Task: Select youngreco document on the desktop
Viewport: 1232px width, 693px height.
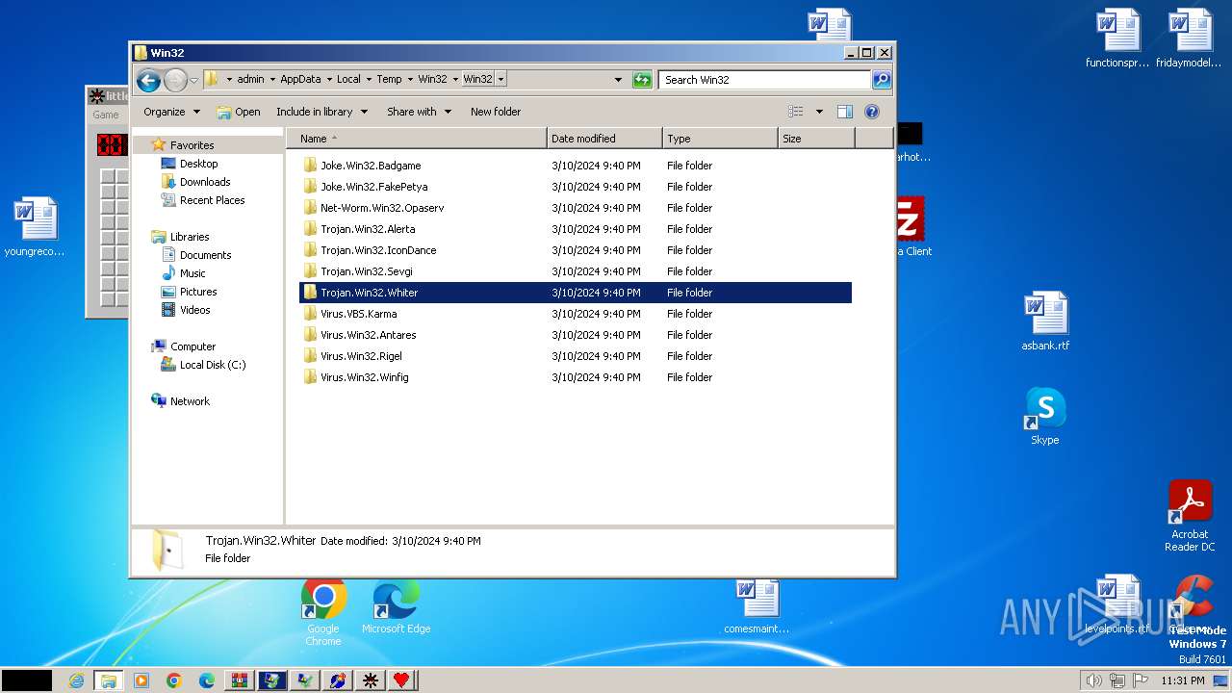Action: [35, 227]
